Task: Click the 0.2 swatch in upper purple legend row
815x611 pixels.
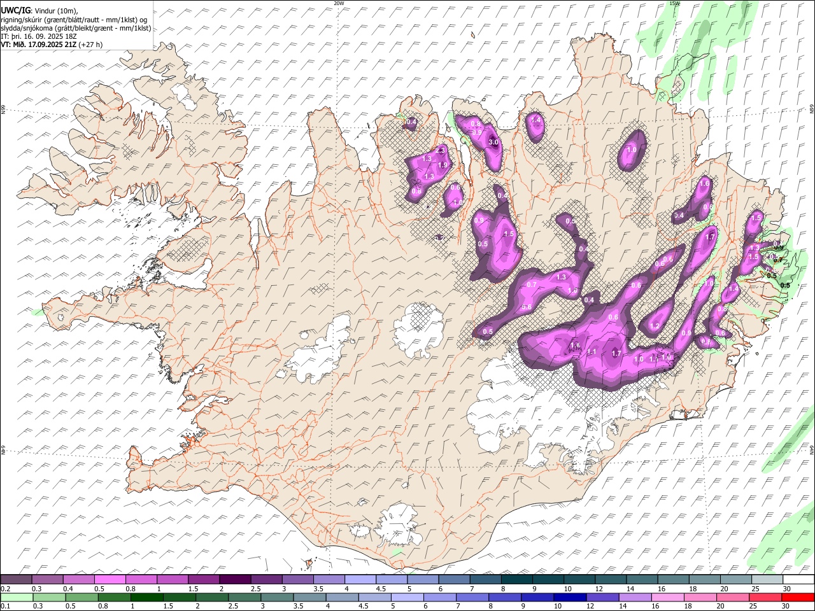Action: click(16, 580)
